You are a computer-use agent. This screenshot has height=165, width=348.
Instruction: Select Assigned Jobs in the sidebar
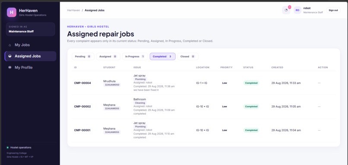pos(30,56)
